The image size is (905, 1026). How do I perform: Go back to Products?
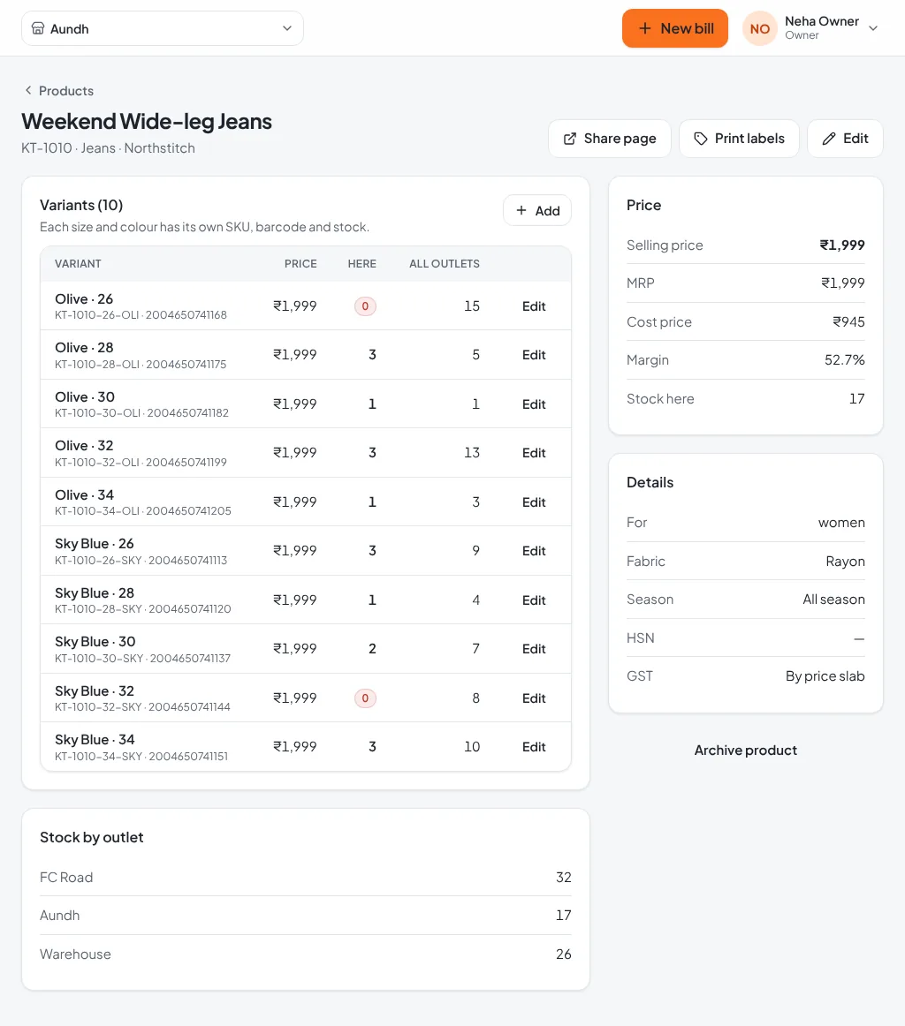pos(59,90)
